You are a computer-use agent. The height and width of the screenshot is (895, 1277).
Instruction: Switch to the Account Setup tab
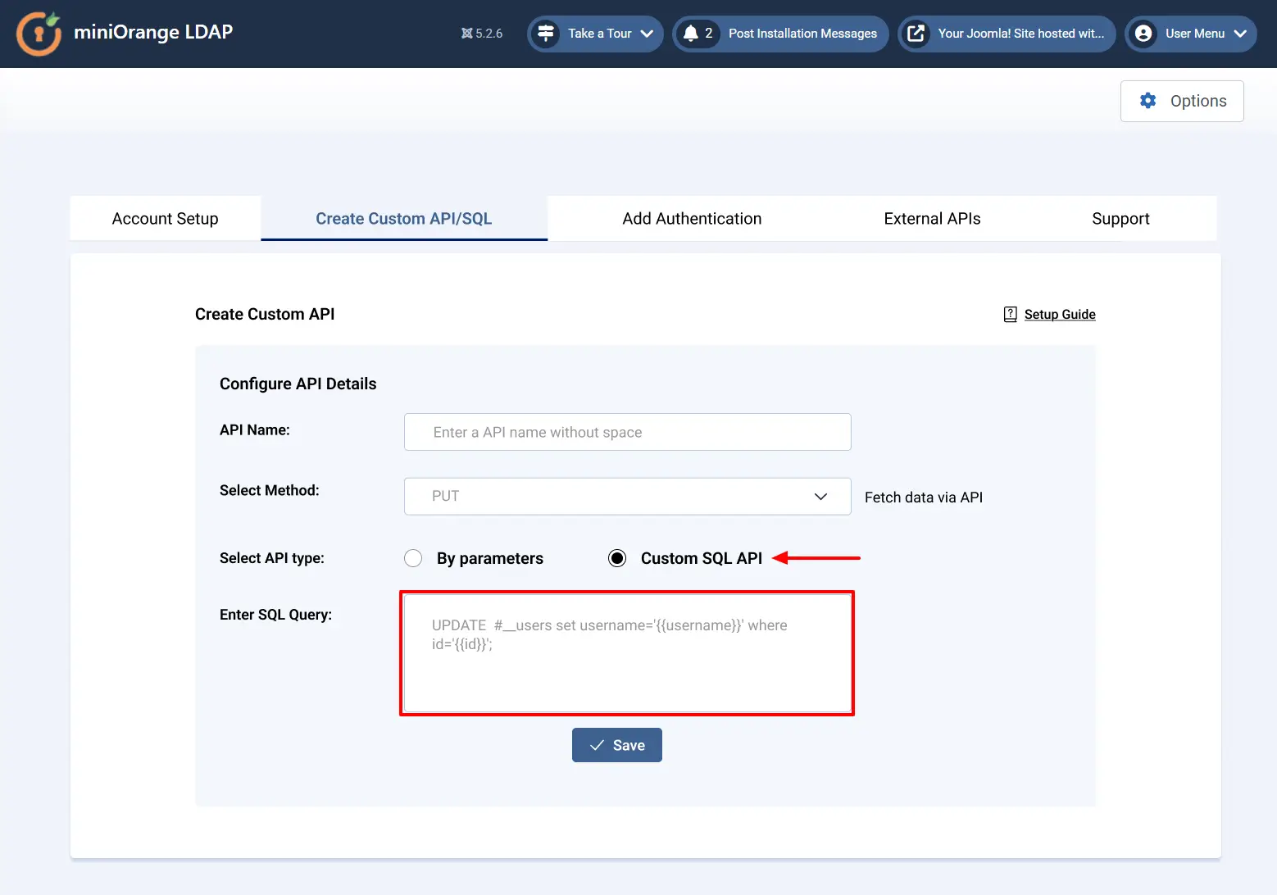click(x=165, y=219)
